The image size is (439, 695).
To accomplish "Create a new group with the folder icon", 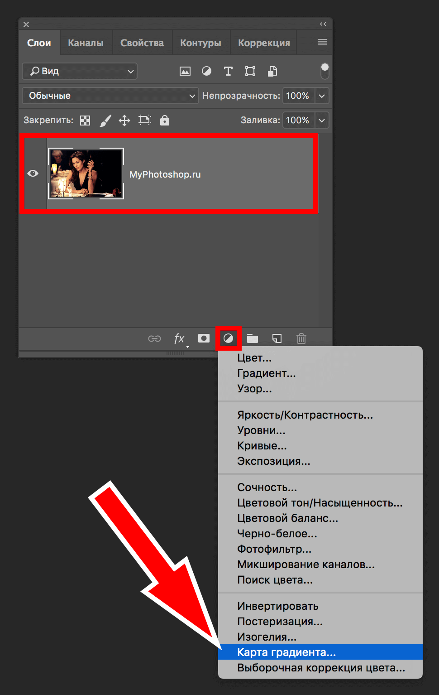I will [252, 338].
